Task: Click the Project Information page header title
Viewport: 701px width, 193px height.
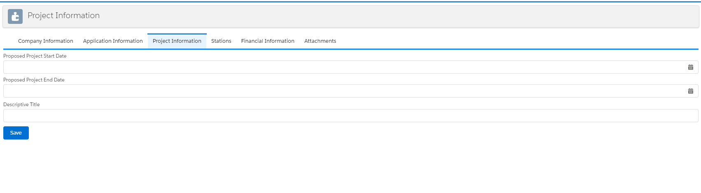Action: pyautogui.click(x=63, y=16)
